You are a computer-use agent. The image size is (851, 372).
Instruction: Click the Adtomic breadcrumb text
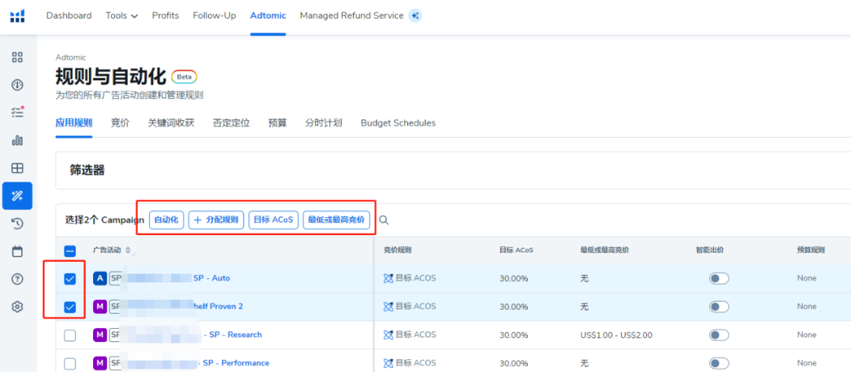tap(71, 57)
